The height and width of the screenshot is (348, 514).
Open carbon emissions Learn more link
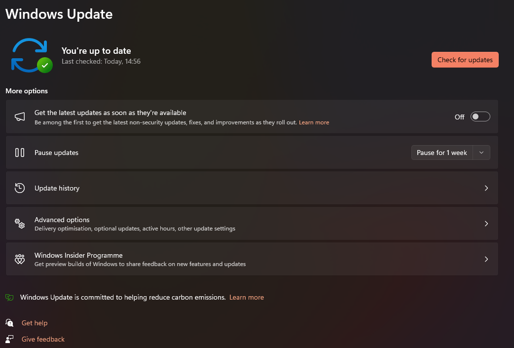click(247, 297)
